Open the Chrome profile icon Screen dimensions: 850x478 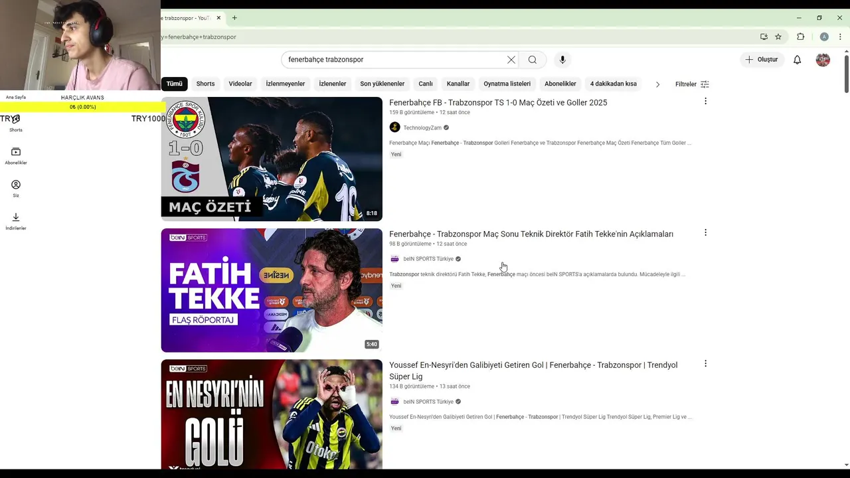coord(824,37)
